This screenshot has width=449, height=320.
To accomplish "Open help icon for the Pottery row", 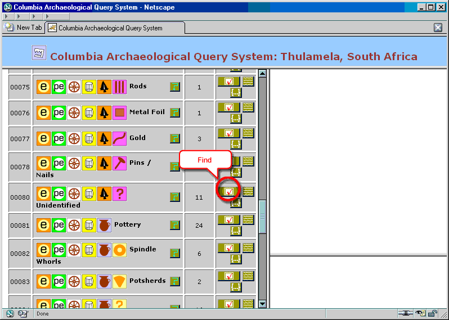I will [x=175, y=225].
